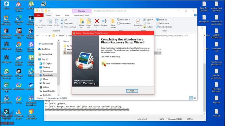
Task: Switch to large icons view icon
Action: pos(195,98)
